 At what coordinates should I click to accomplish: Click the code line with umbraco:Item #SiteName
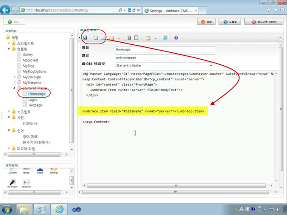coord(143,111)
